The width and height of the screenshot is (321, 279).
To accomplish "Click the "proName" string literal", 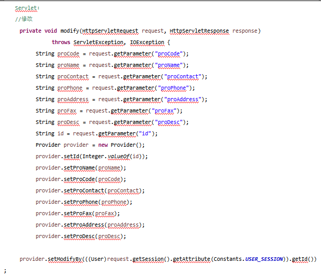I will [169, 65].
